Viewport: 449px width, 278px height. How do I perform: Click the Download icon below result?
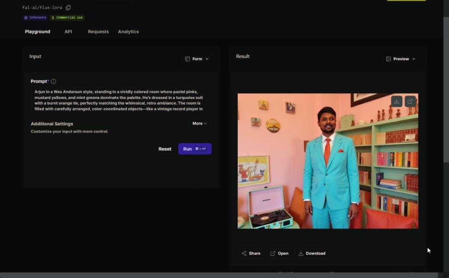(x=301, y=253)
